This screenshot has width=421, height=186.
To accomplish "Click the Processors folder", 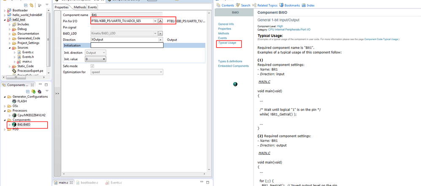I will (19, 111).
